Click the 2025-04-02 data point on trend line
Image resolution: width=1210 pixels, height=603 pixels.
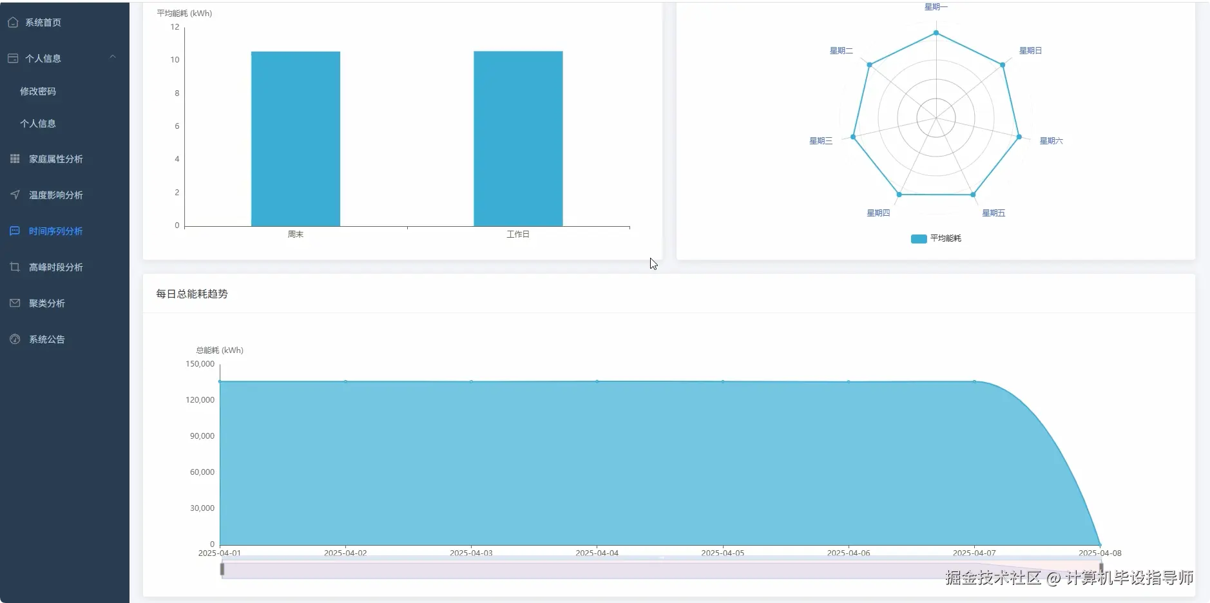[345, 381]
